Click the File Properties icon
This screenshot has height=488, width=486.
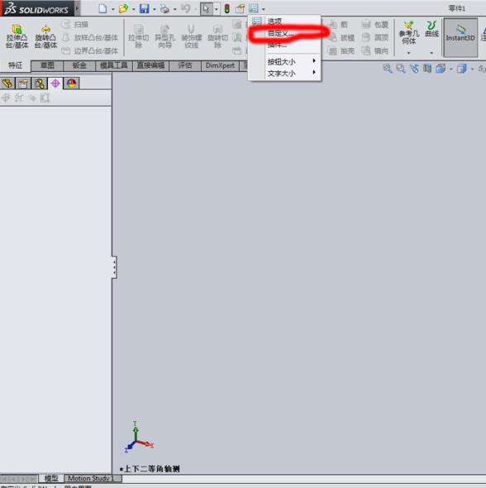pyautogui.click(x=240, y=9)
